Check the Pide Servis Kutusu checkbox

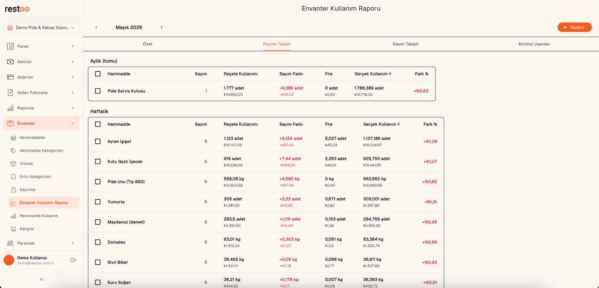(x=98, y=91)
